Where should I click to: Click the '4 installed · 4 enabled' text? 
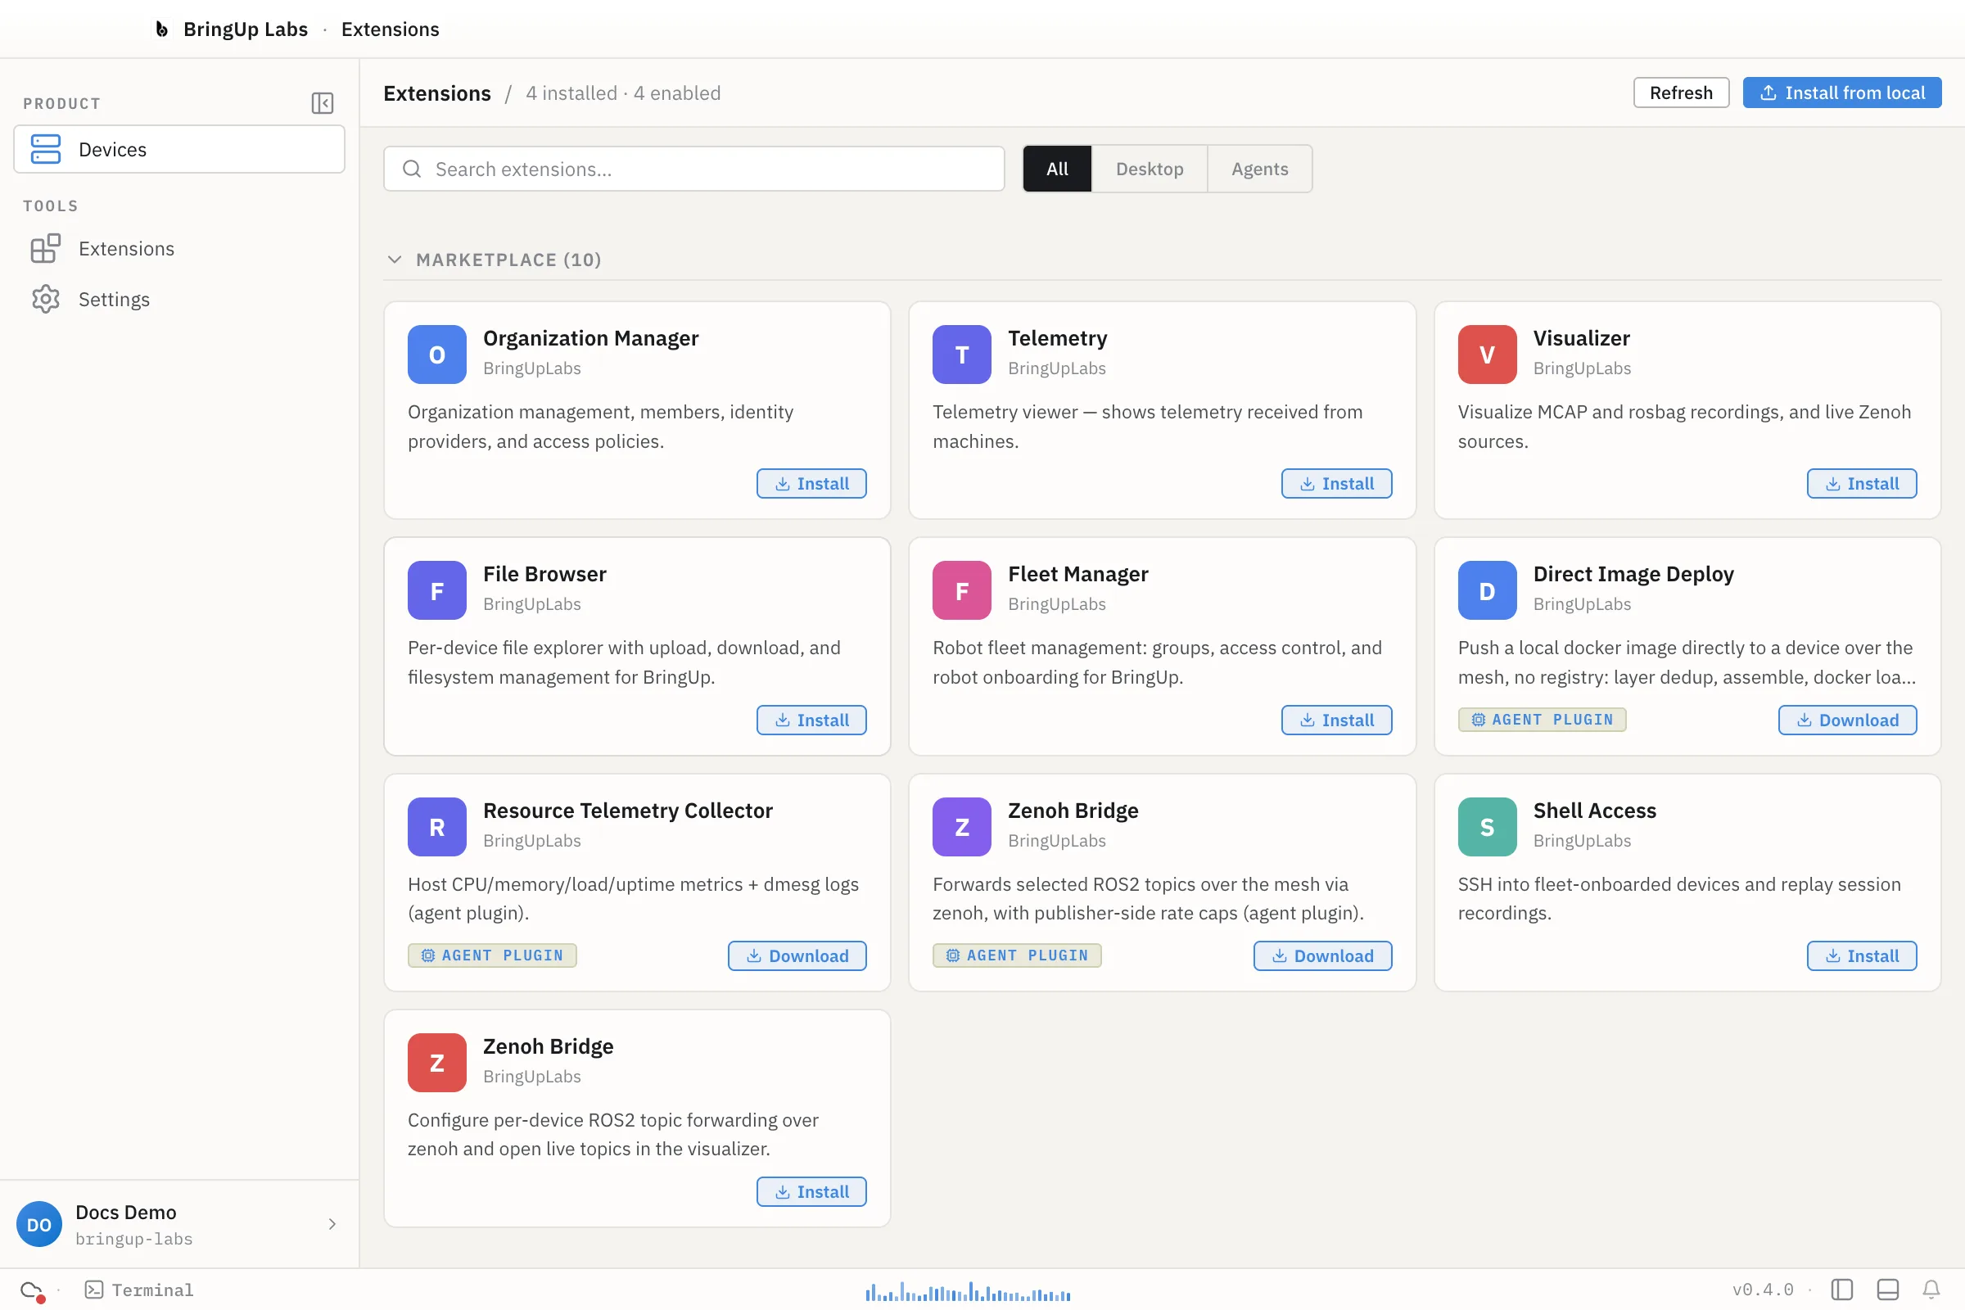(x=622, y=93)
